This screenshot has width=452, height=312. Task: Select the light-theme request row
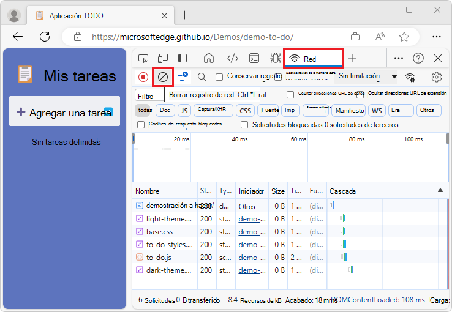point(290,219)
